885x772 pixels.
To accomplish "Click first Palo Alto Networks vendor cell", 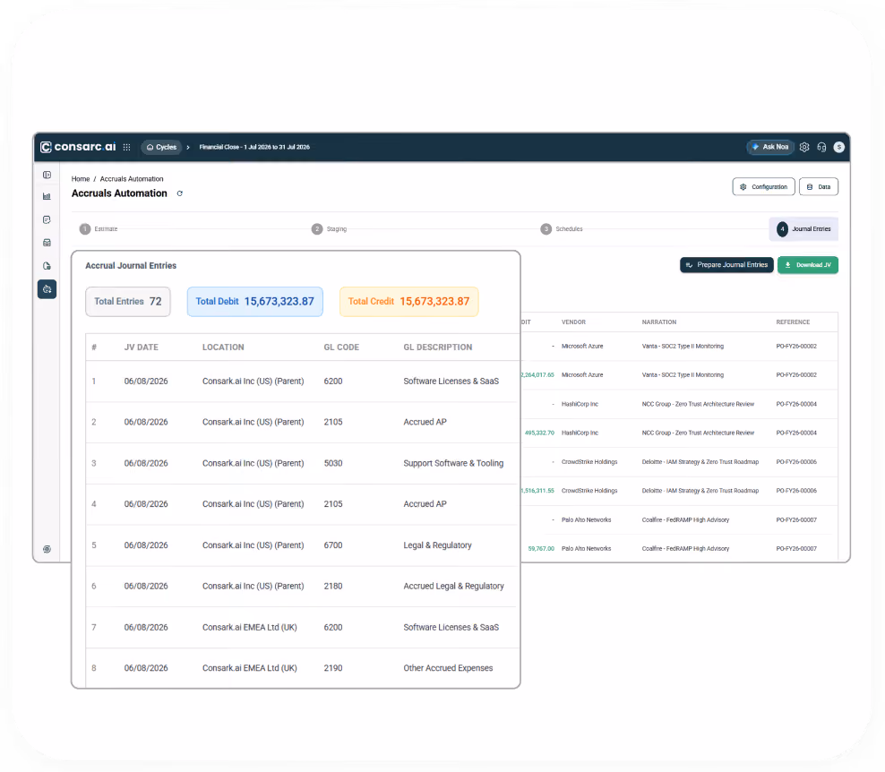I will (587, 520).
